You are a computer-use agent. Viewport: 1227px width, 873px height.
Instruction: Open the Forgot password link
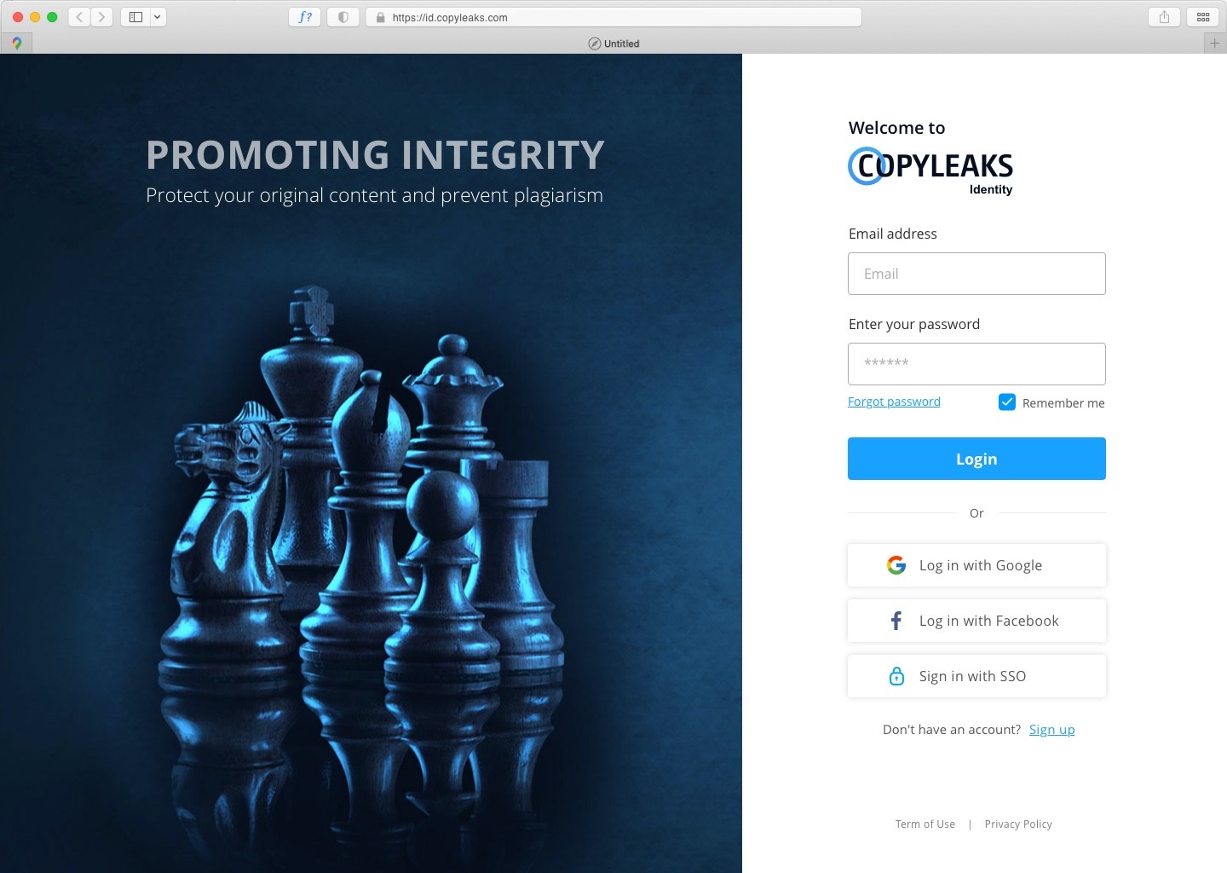click(894, 402)
